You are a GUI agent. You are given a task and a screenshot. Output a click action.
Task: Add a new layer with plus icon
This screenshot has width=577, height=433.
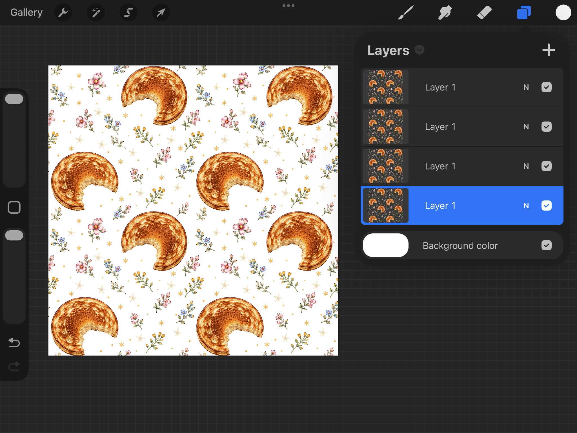pyautogui.click(x=549, y=50)
